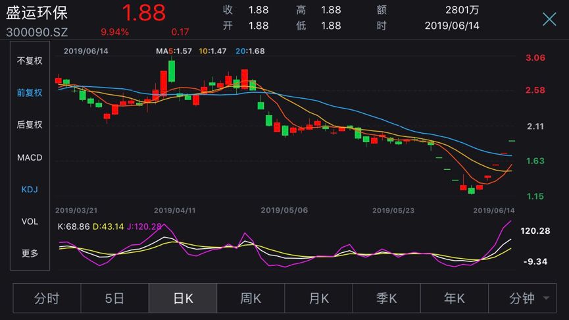Switch indicator to KDJ

tap(30, 189)
